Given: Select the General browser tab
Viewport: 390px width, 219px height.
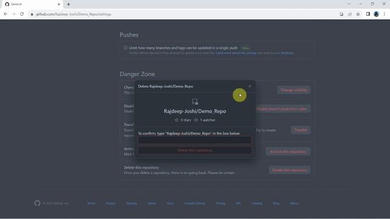Looking at the screenshot, I should [x=32, y=4].
